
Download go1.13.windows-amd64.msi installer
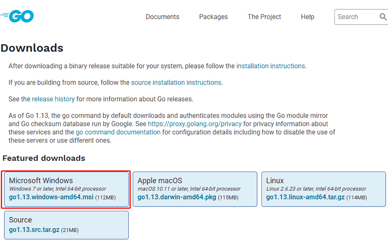[51, 198]
